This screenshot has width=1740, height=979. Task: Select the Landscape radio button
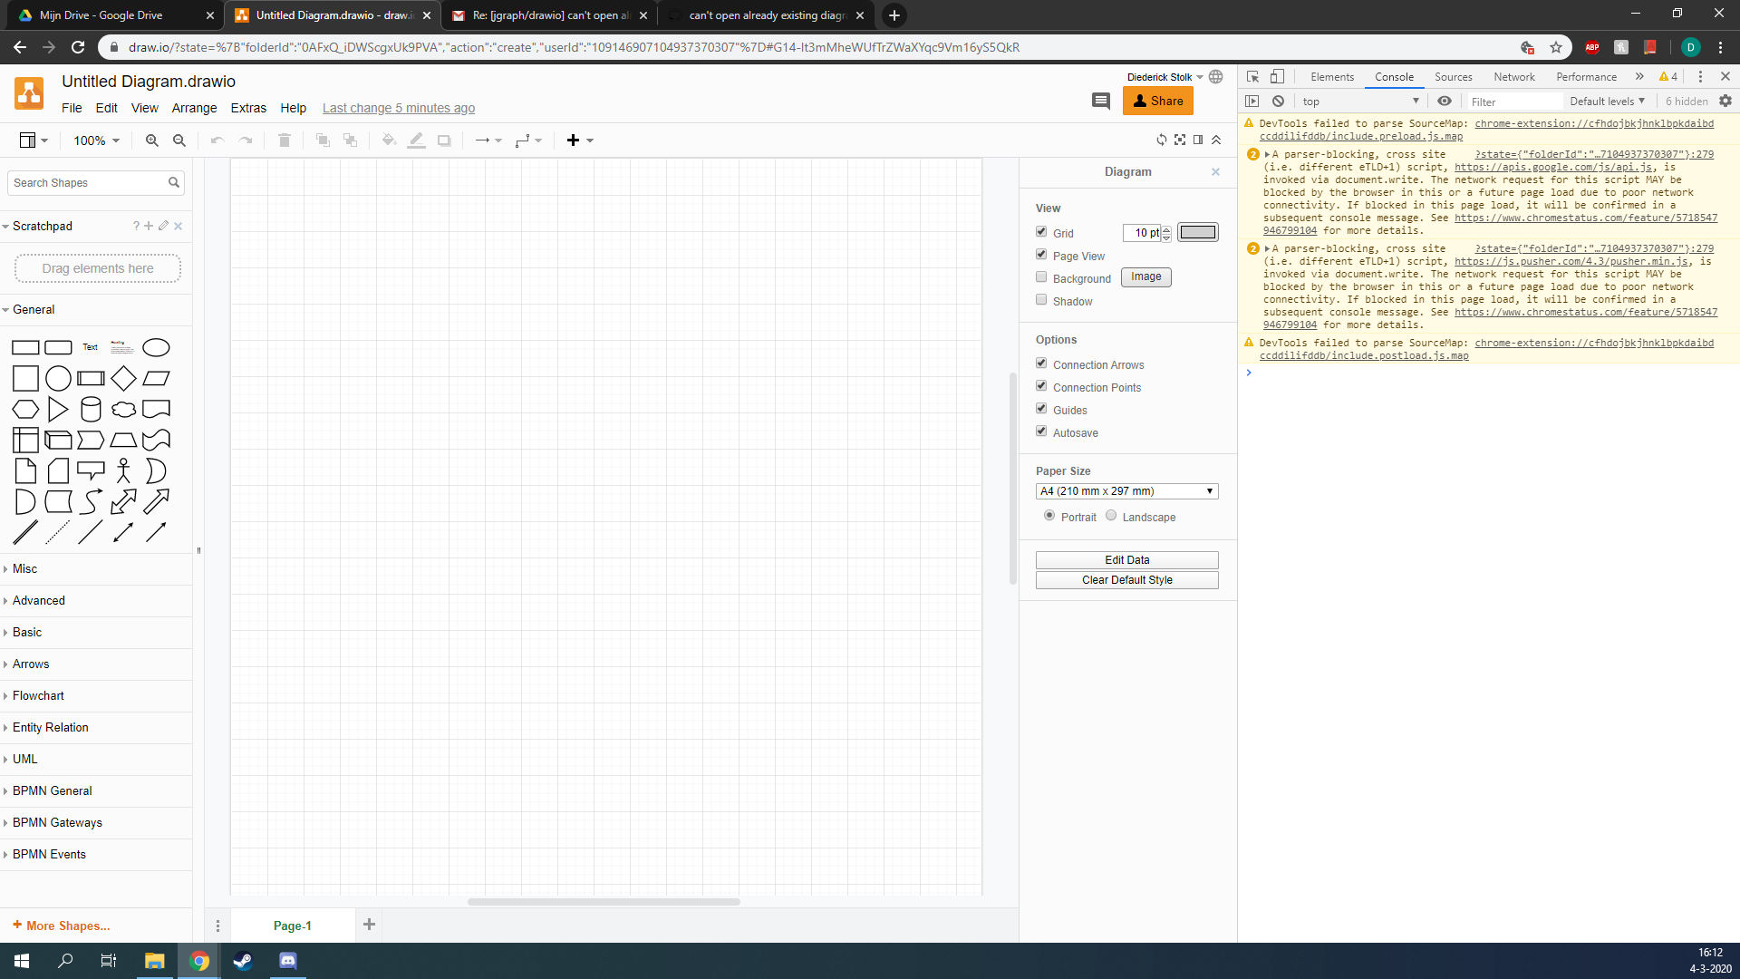1110,516
